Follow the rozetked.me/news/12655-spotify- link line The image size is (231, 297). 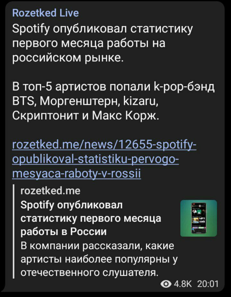click(x=104, y=145)
